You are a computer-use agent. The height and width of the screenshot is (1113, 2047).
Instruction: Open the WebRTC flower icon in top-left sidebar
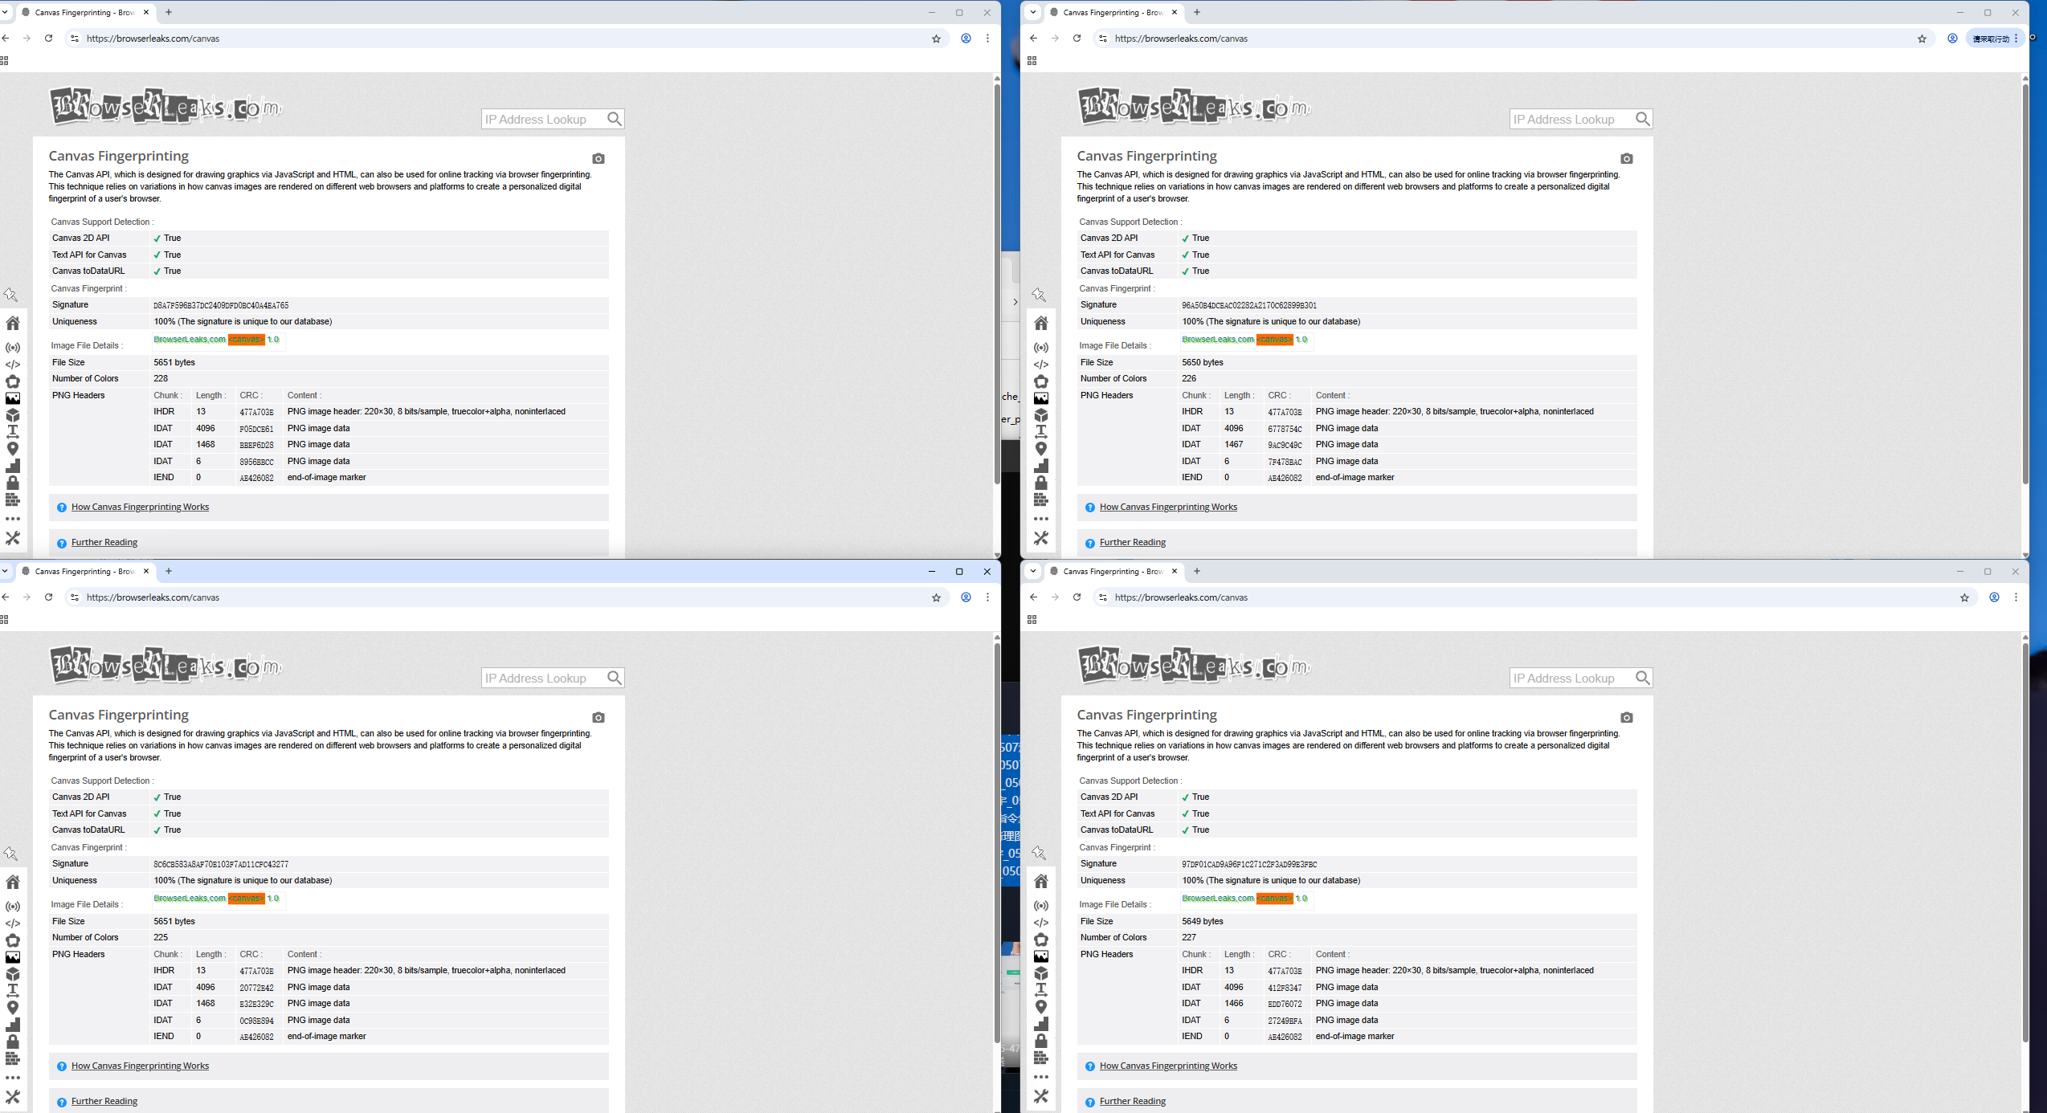[x=13, y=381]
